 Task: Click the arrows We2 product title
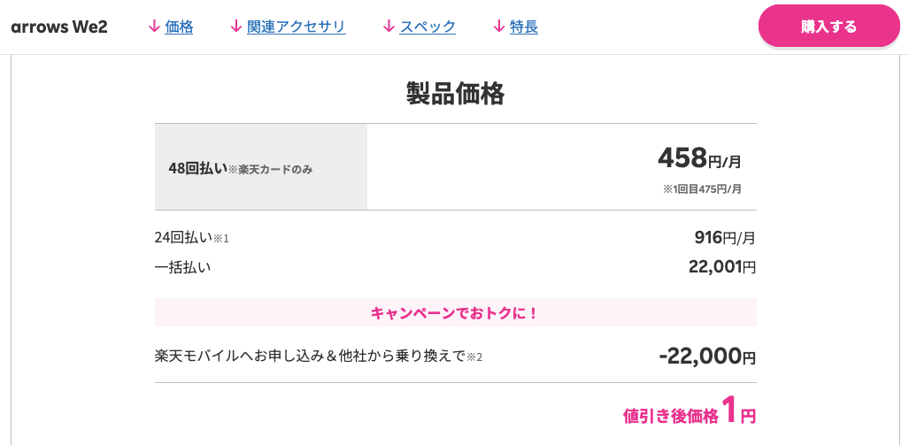[59, 27]
